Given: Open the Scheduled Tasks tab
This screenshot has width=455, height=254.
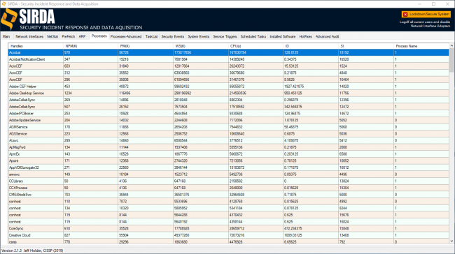Looking at the screenshot, I should [253, 36].
